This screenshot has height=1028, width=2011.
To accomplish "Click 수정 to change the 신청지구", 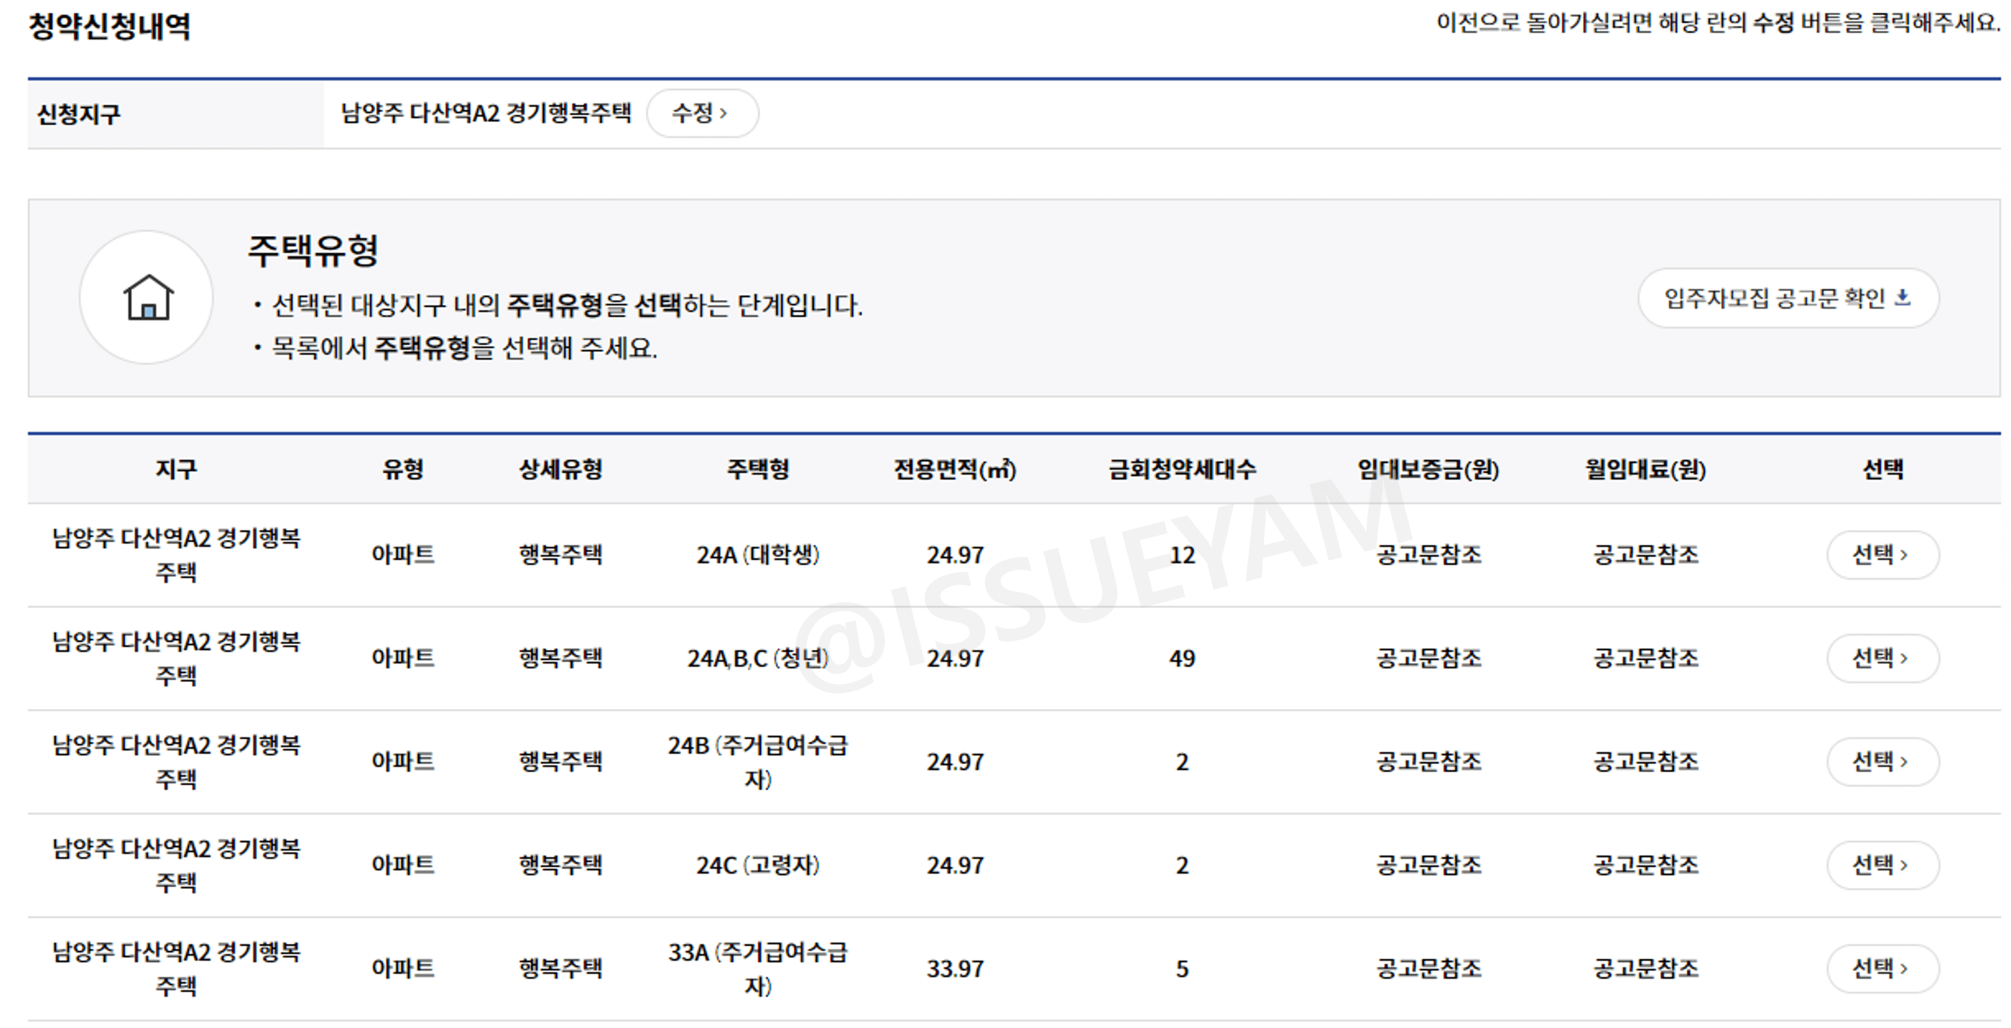I will [x=702, y=113].
